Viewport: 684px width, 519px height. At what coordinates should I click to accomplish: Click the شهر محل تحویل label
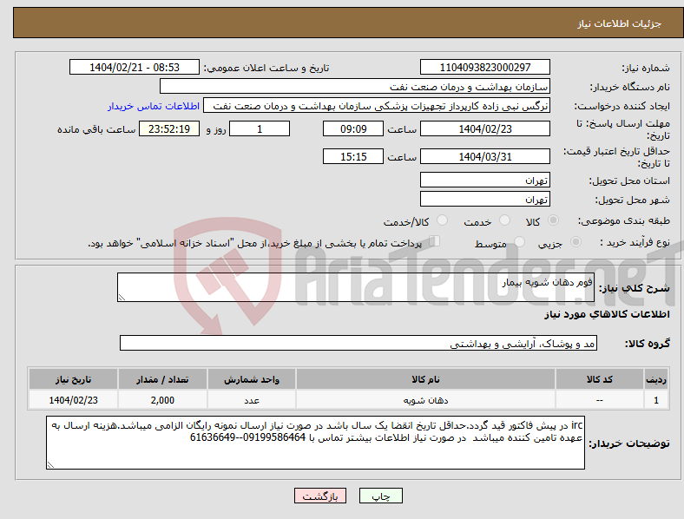point(633,200)
